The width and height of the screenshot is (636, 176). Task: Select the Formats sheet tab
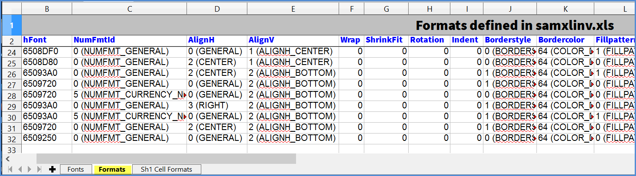pyautogui.click(x=112, y=169)
